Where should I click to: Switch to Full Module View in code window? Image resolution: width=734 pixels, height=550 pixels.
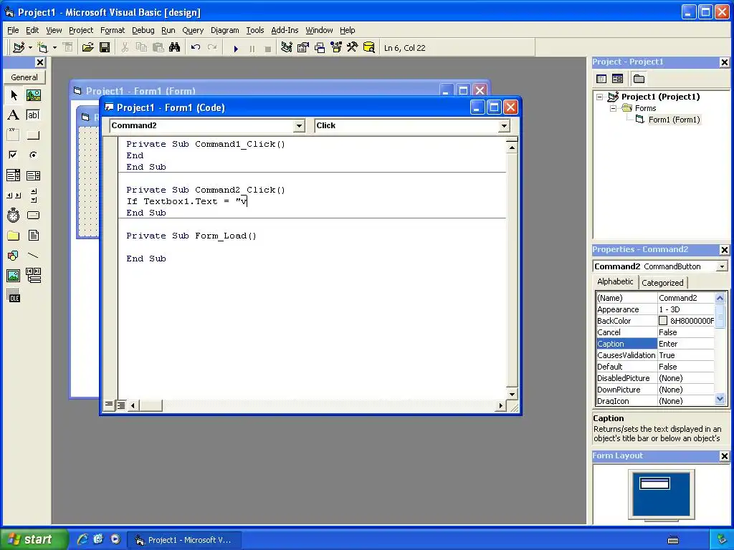pos(120,405)
